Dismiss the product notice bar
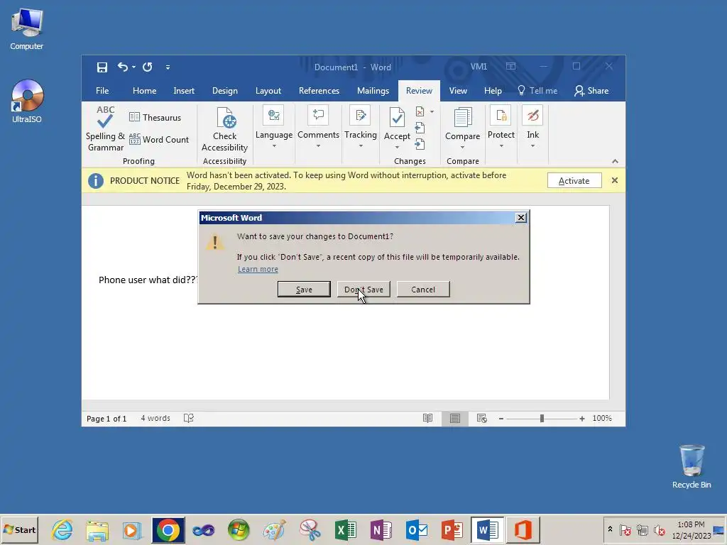727x545 pixels. [614, 180]
